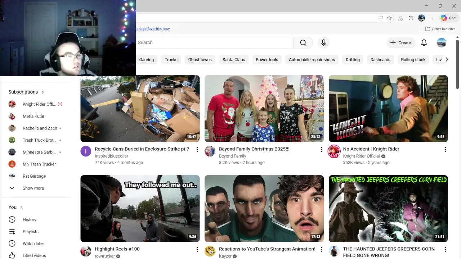Click the Create button
Image resolution: width=461 pixels, height=259 pixels.
[401, 43]
